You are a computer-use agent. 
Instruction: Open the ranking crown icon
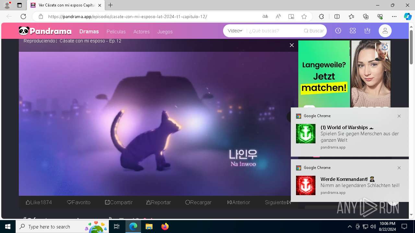click(x=367, y=31)
